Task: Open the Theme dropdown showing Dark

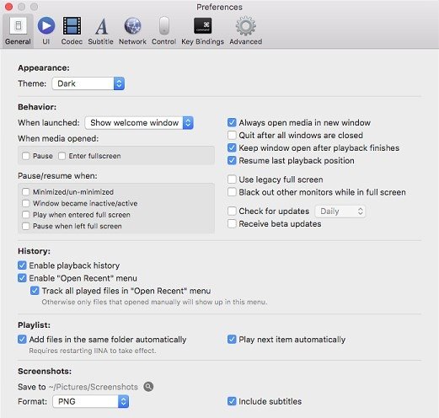Action: point(88,83)
